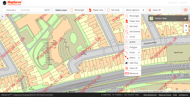Click the PULROSS ROAD label on map
Viewport: 190px width, 97px height.
pyautogui.click(x=150, y=43)
